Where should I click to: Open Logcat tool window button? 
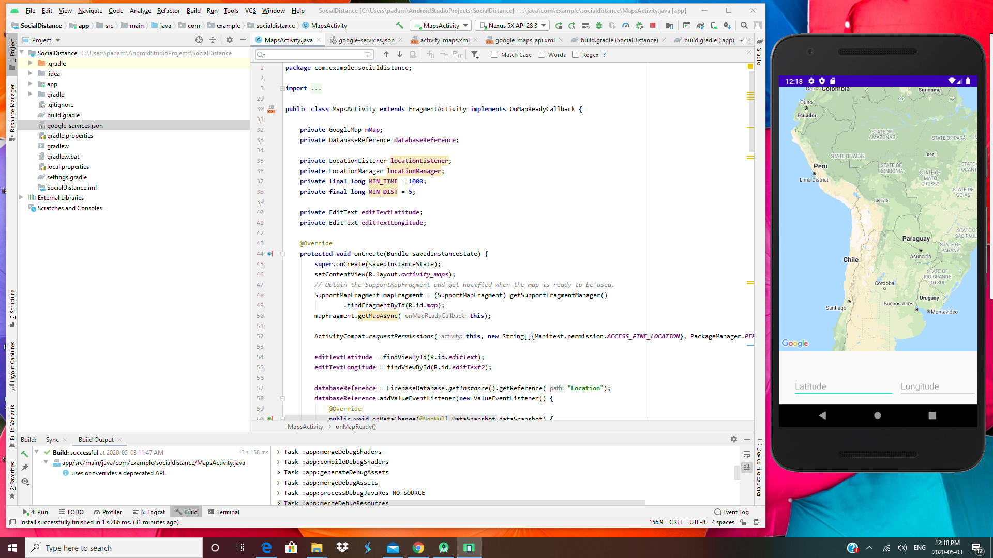pos(149,512)
